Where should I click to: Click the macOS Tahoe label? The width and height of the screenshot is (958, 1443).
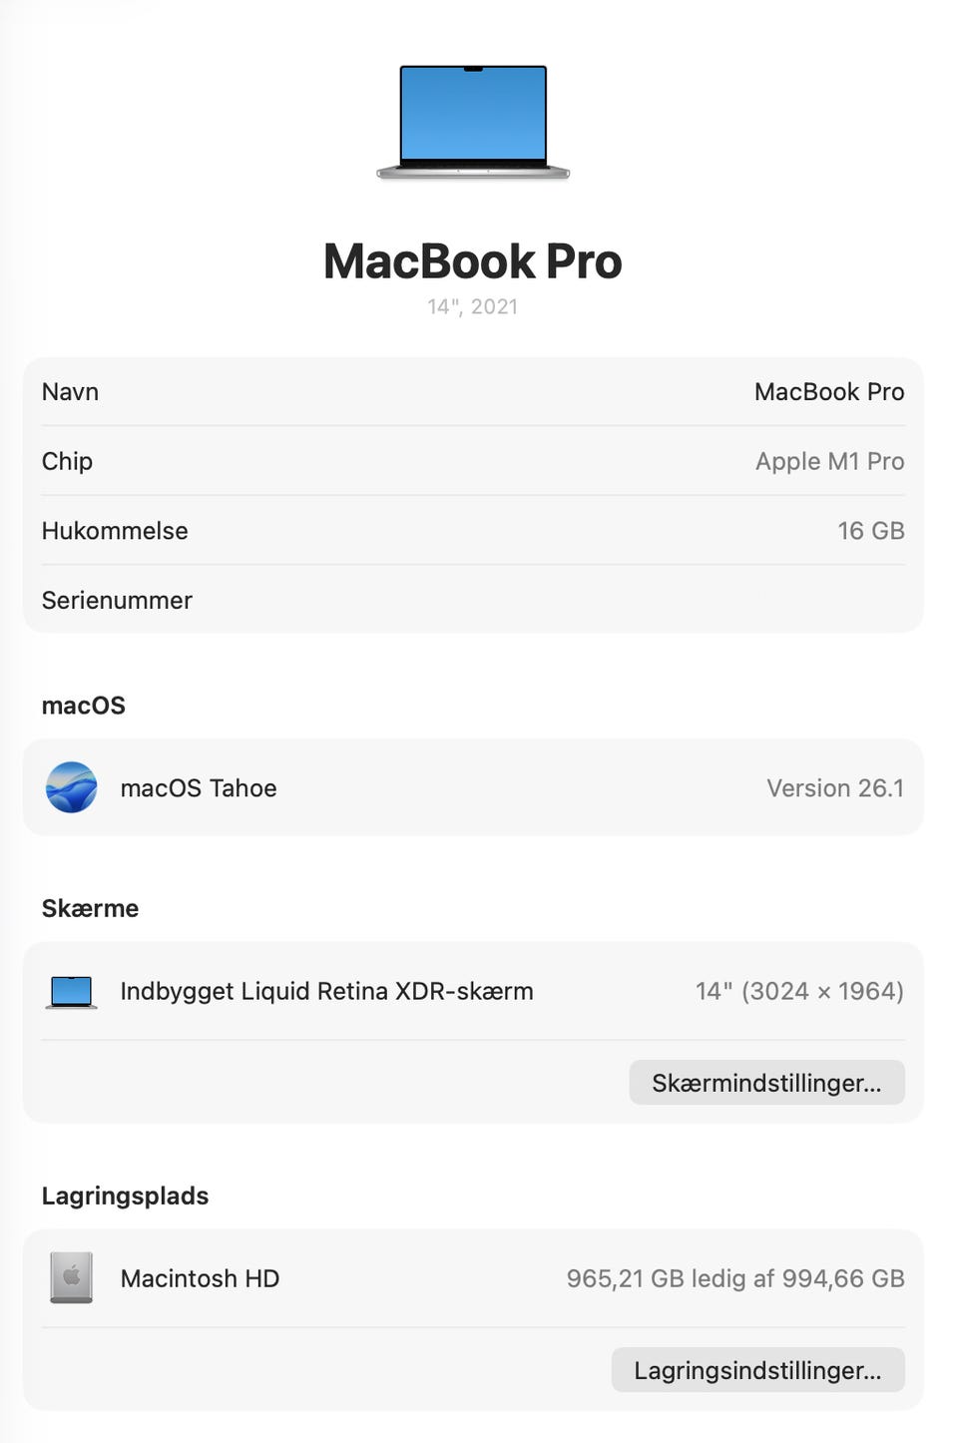coord(199,788)
